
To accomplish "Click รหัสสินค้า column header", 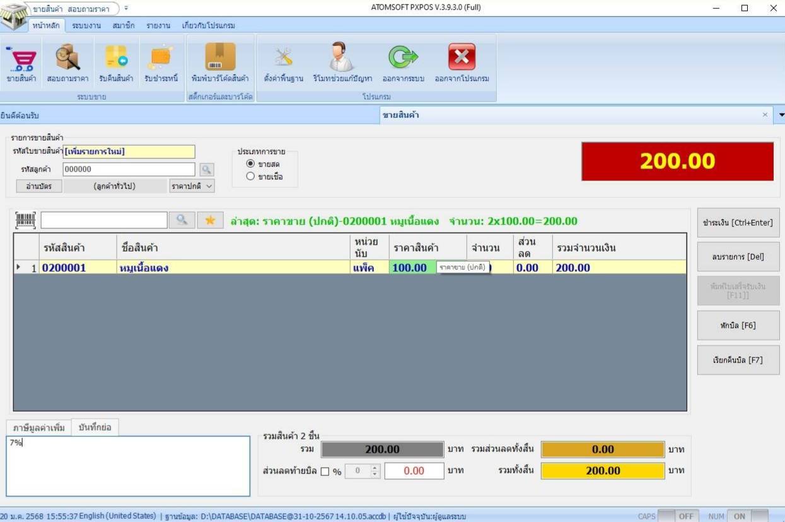I will pyautogui.click(x=78, y=247).
